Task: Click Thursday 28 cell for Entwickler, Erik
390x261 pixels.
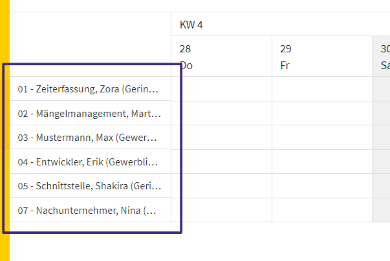Action: tap(222, 162)
